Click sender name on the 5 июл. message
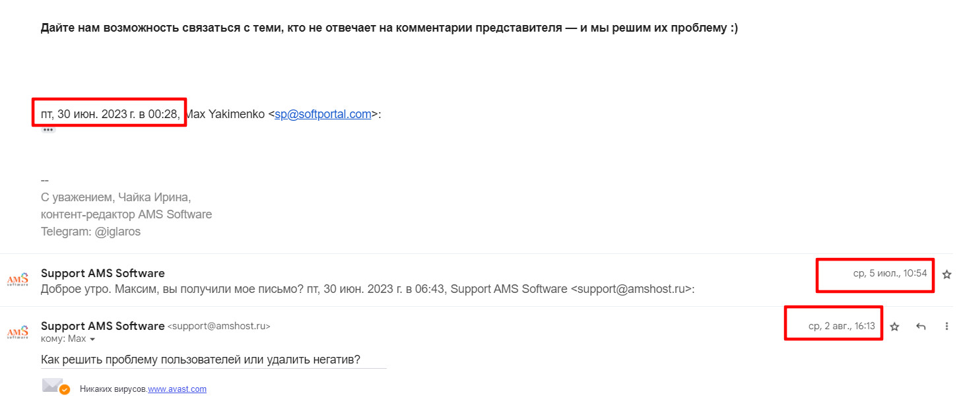961x413 pixels. click(102, 273)
